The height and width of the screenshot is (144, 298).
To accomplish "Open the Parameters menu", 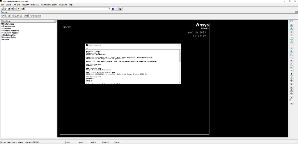I will (x=46, y=5).
